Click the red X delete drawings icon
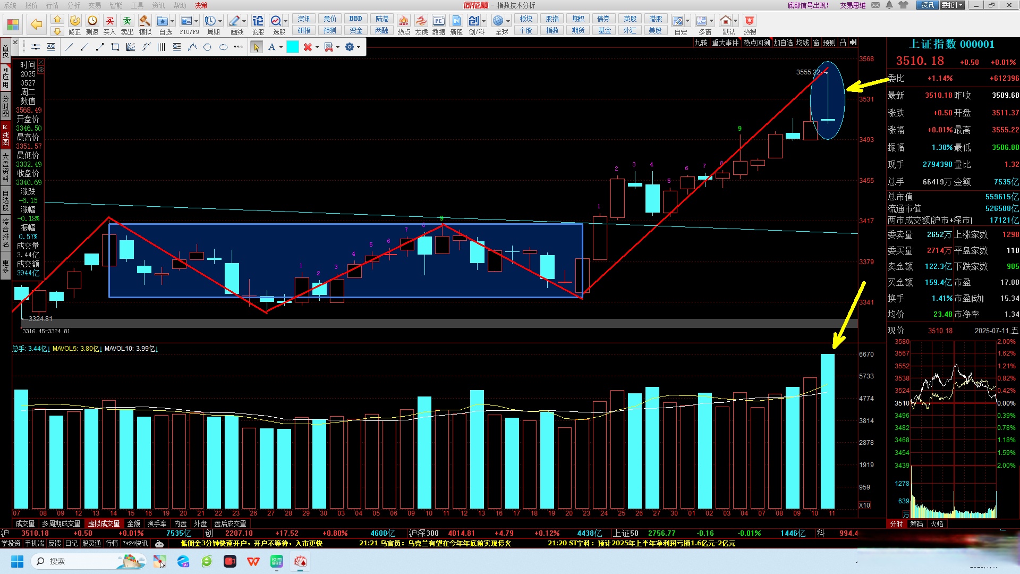 pyautogui.click(x=307, y=47)
